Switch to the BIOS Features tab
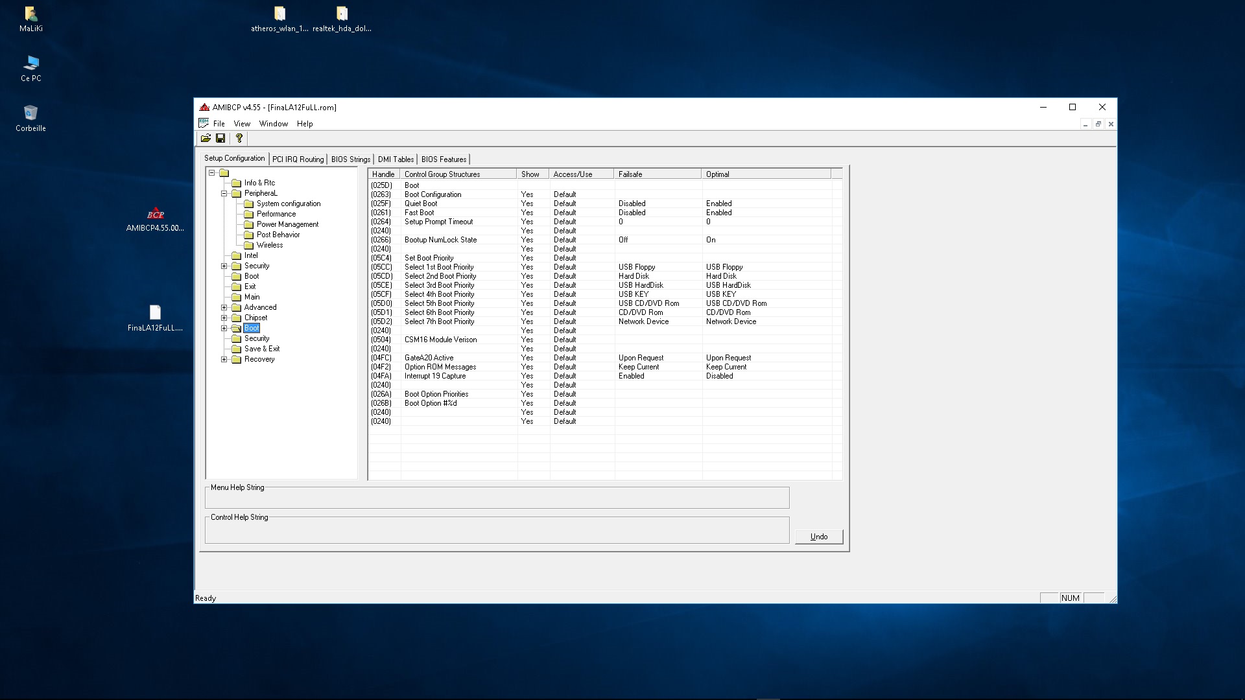Image resolution: width=1245 pixels, height=700 pixels. click(x=444, y=159)
